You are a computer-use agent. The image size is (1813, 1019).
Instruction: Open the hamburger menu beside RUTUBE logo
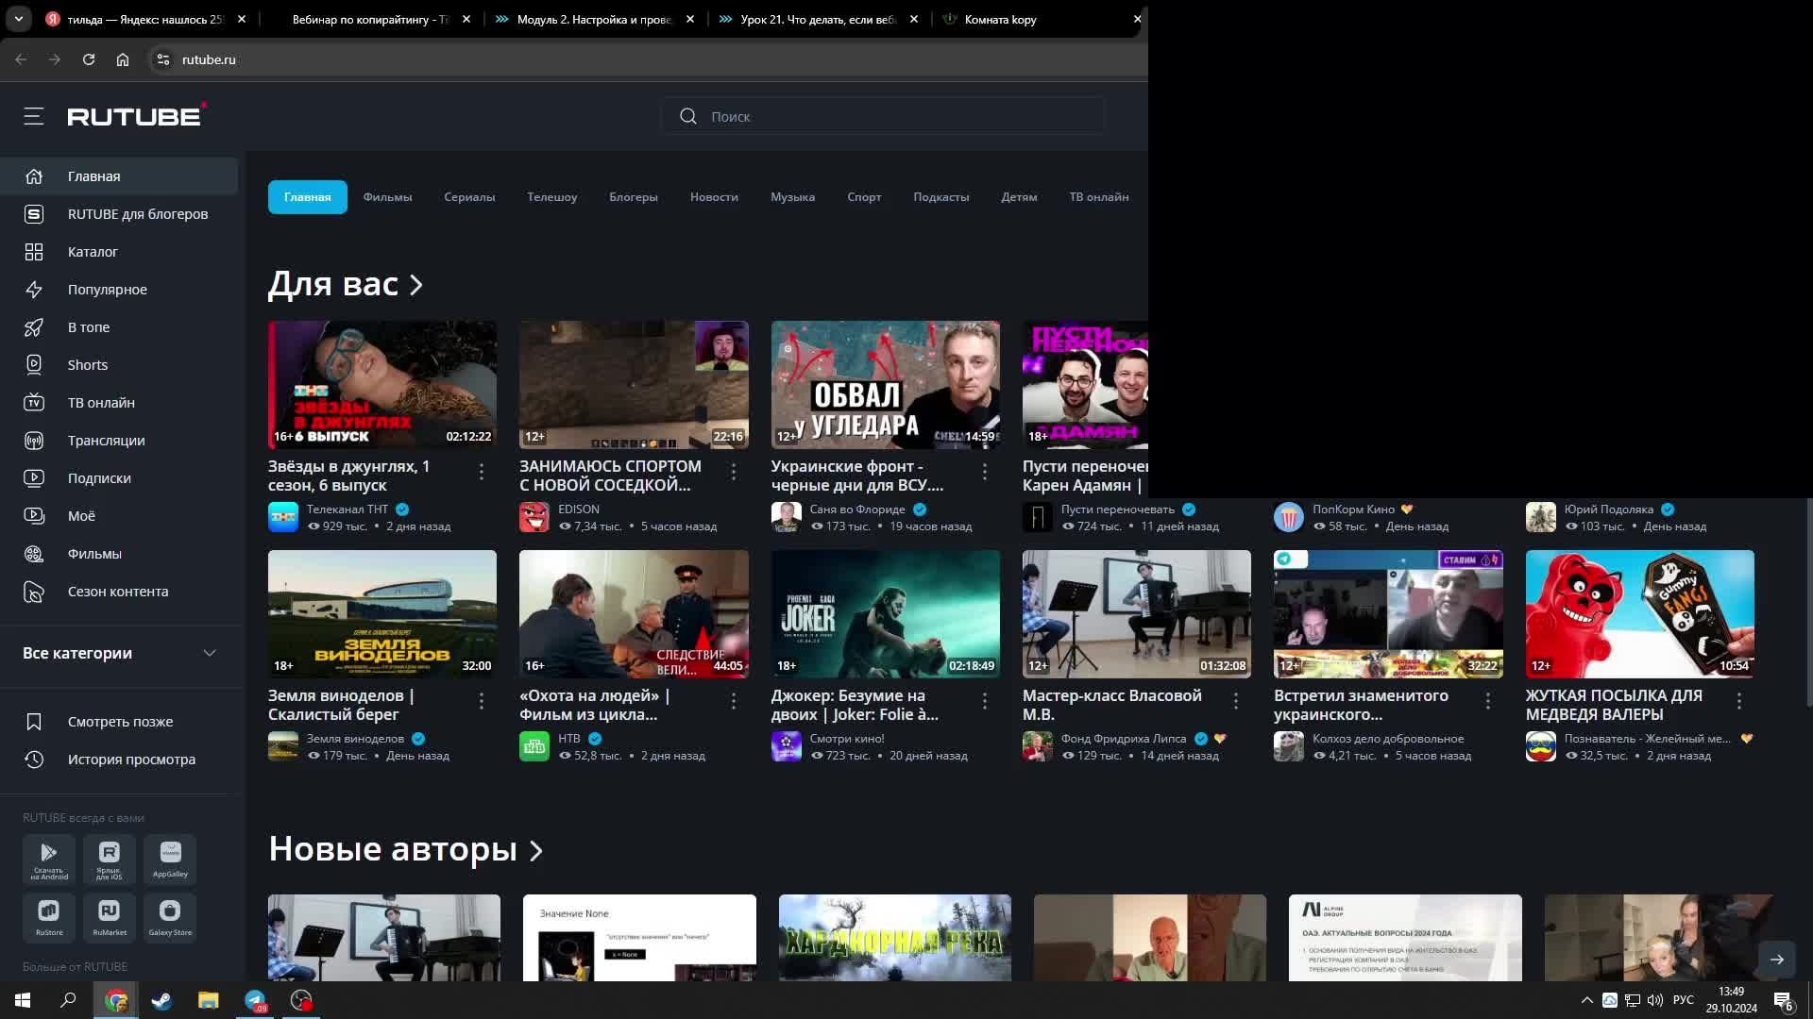[34, 116]
